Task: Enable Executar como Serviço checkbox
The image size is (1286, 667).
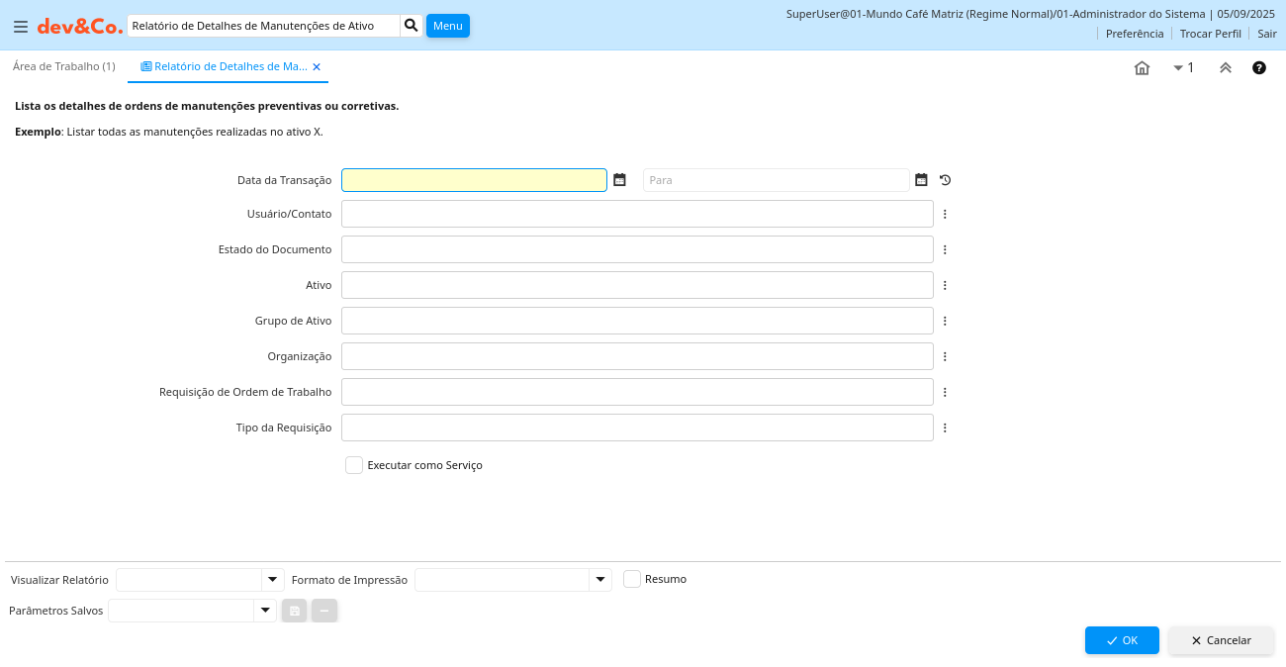Action: (x=354, y=465)
